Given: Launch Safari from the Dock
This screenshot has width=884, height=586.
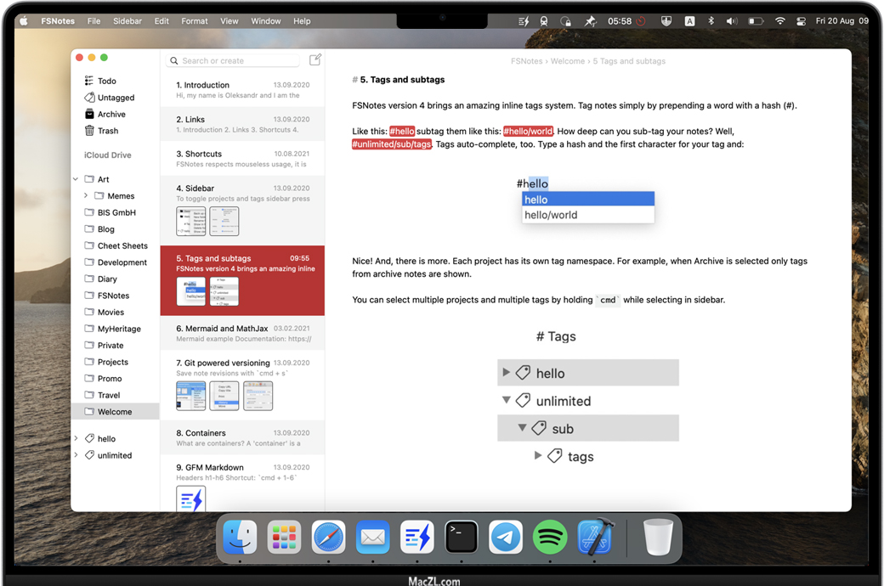Looking at the screenshot, I should click(x=328, y=537).
